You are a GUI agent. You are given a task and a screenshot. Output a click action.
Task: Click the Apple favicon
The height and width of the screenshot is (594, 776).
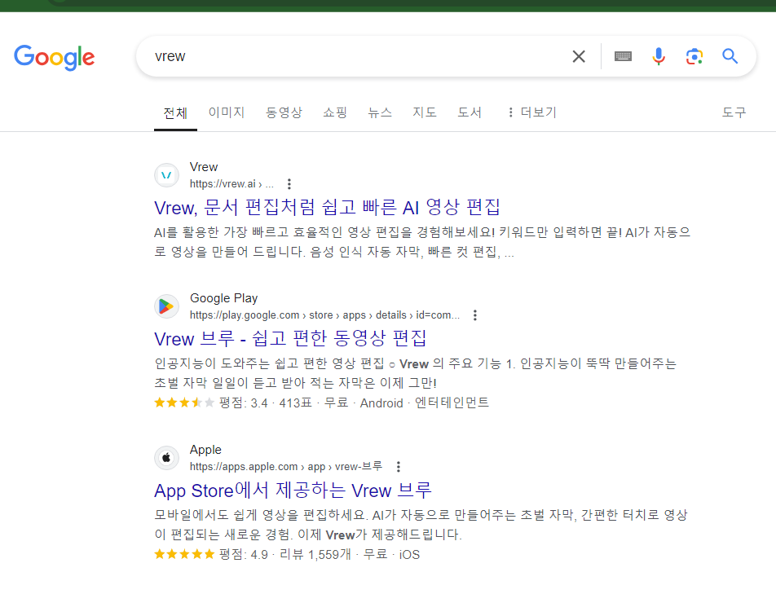tap(167, 458)
